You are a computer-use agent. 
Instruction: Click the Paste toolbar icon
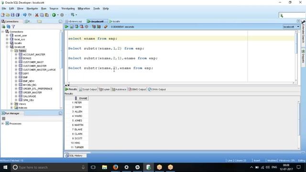[x=47, y=15]
